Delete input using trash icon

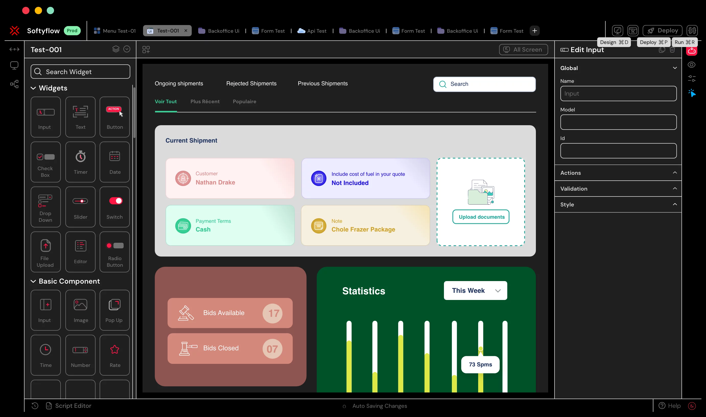click(672, 50)
